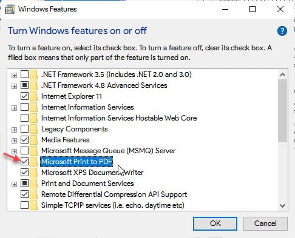
Task: Click the Cancel button
Action: (x=265, y=223)
